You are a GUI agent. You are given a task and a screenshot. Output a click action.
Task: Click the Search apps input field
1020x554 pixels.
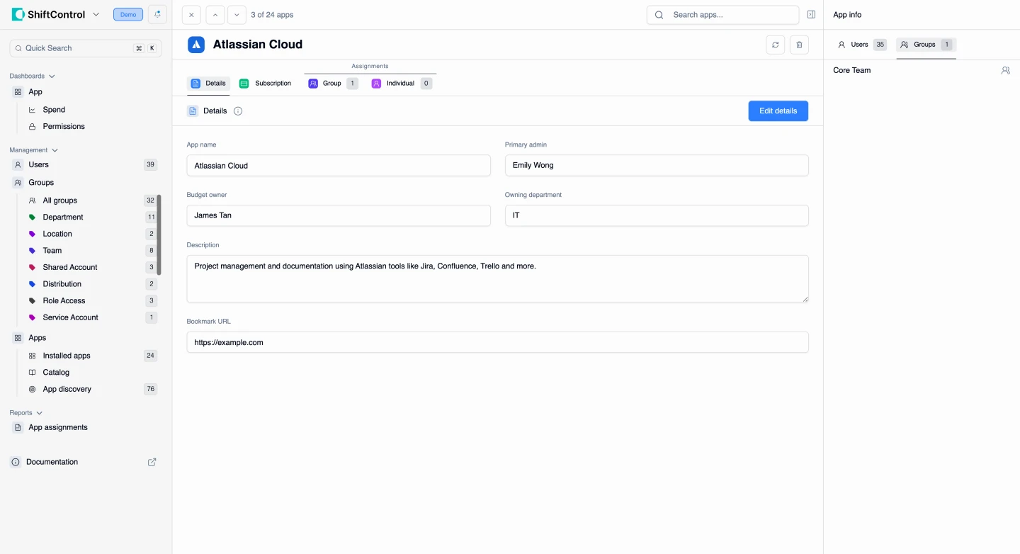click(722, 15)
